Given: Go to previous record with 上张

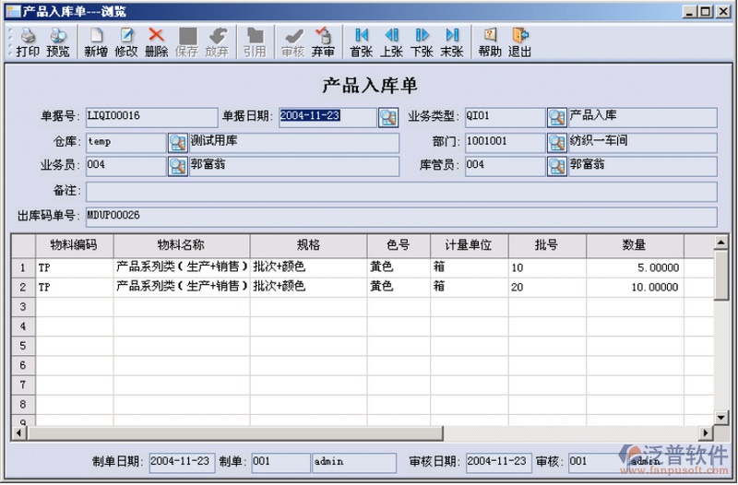Looking at the screenshot, I should coord(392,42).
